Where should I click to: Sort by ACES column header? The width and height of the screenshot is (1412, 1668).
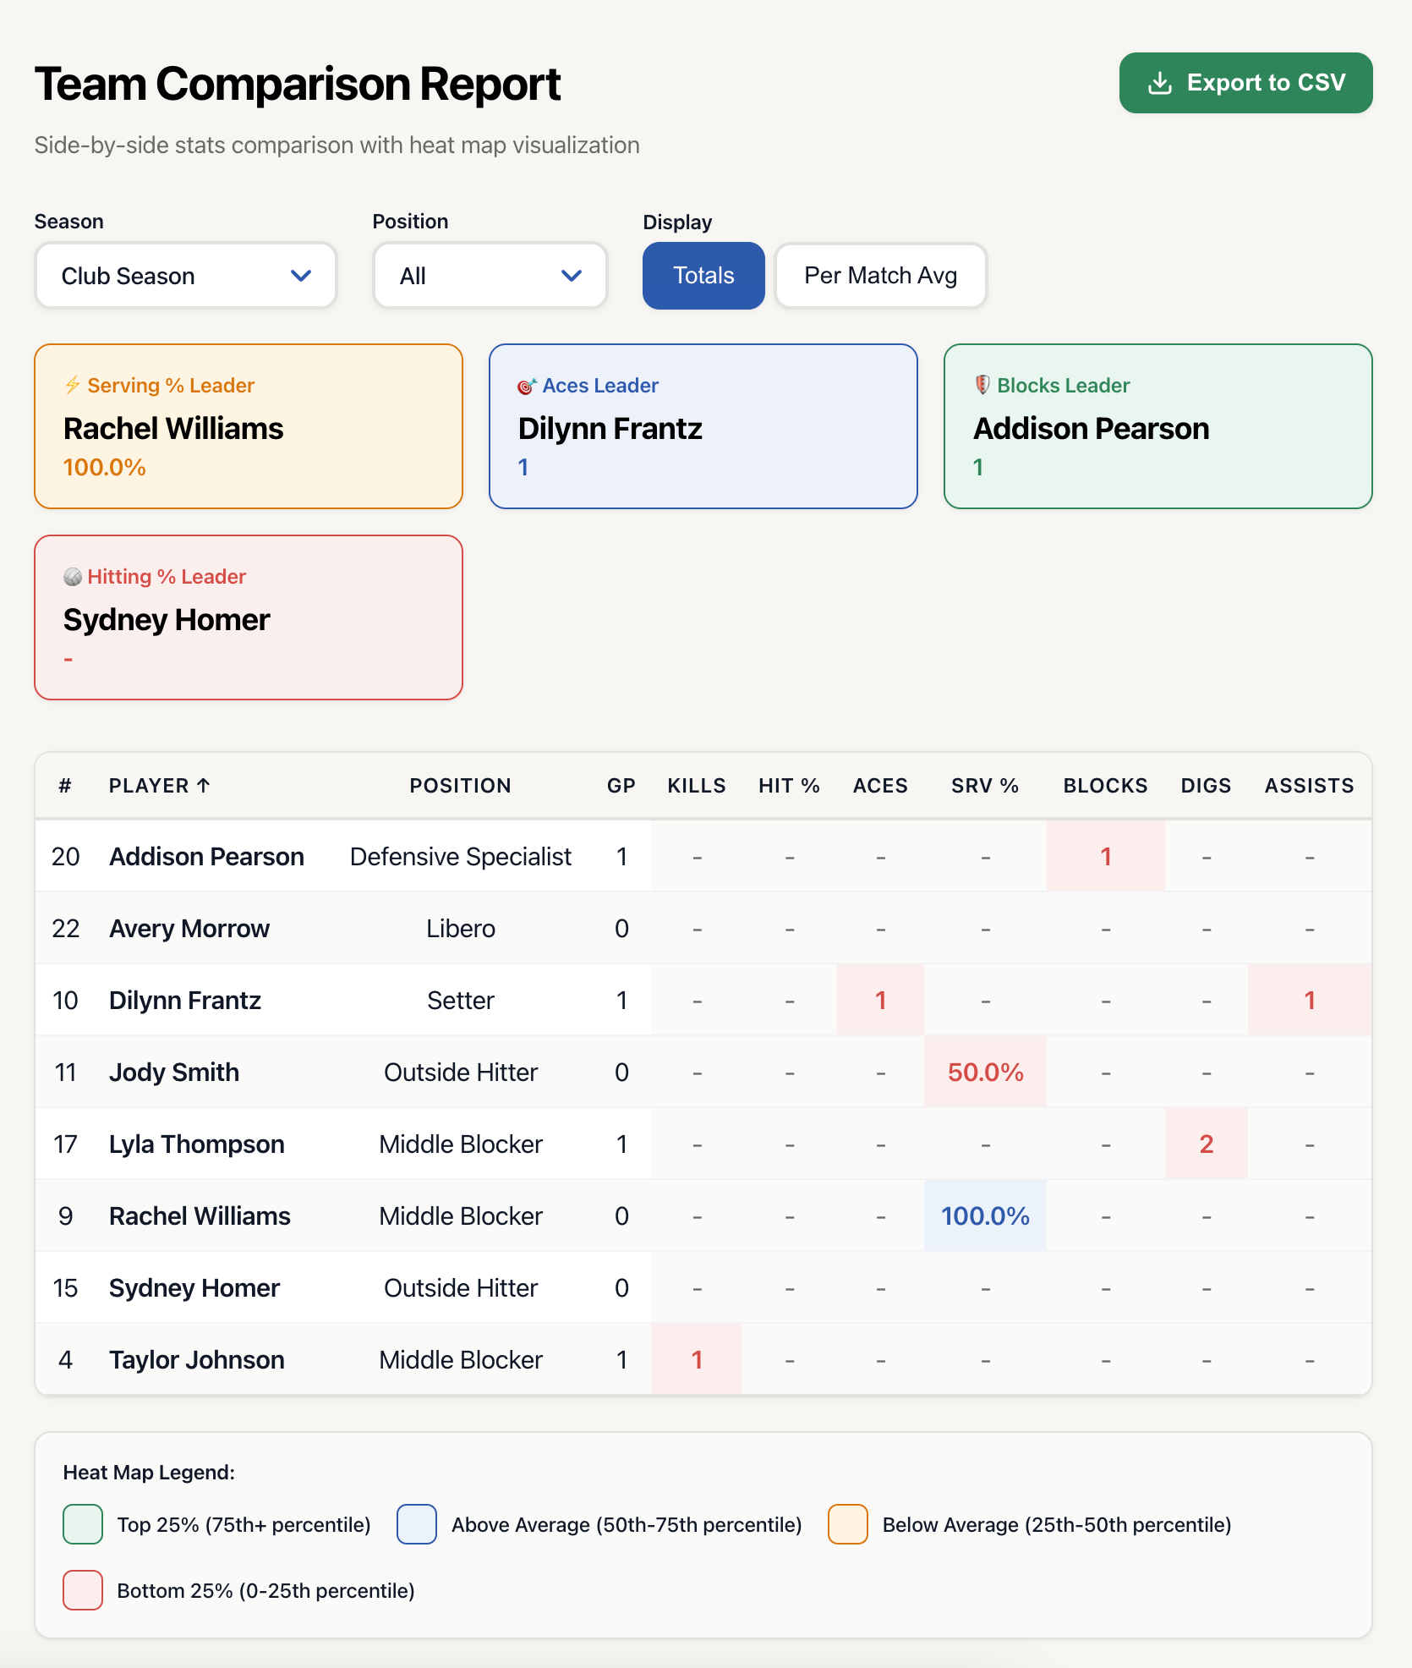[880, 786]
